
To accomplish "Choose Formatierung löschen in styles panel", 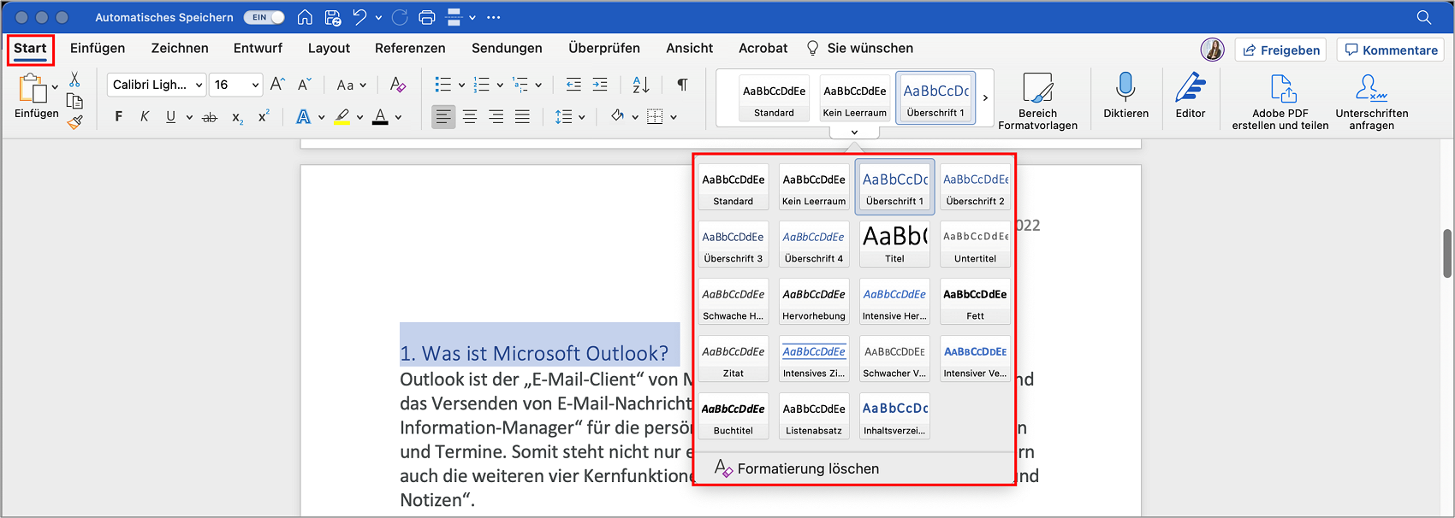I will [797, 468].
